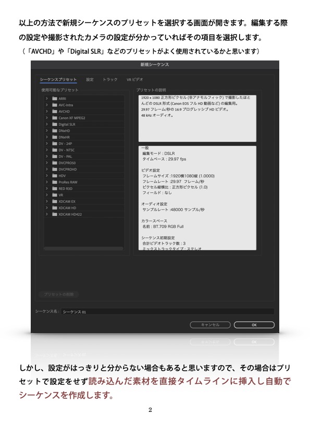310x439 pixels.
Task: Expand the Canon XF MPEG2 chevron
Action: coord(47,118)
